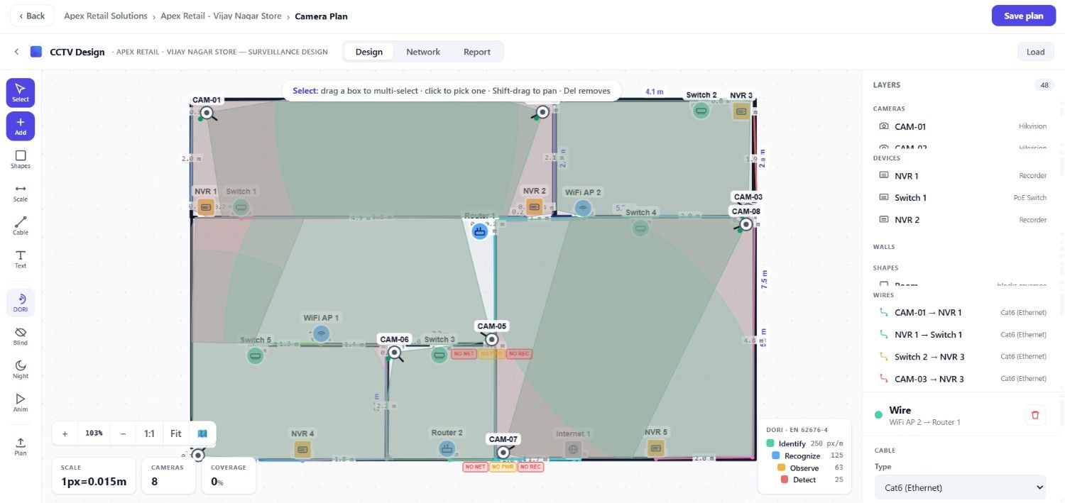Choose the Text tool
The image size is (1065, 503).
pyautogui.click(x=21, y=259)
